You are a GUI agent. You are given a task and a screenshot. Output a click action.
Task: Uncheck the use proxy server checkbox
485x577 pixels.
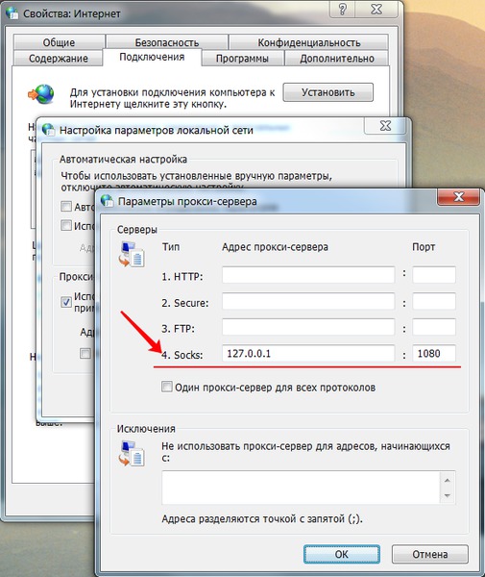click(x=65, y=302)
